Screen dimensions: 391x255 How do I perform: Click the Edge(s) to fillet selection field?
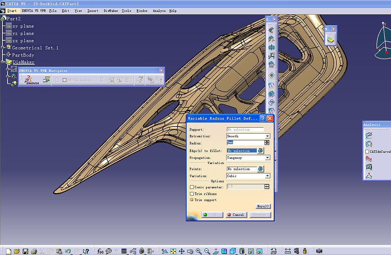242,151
